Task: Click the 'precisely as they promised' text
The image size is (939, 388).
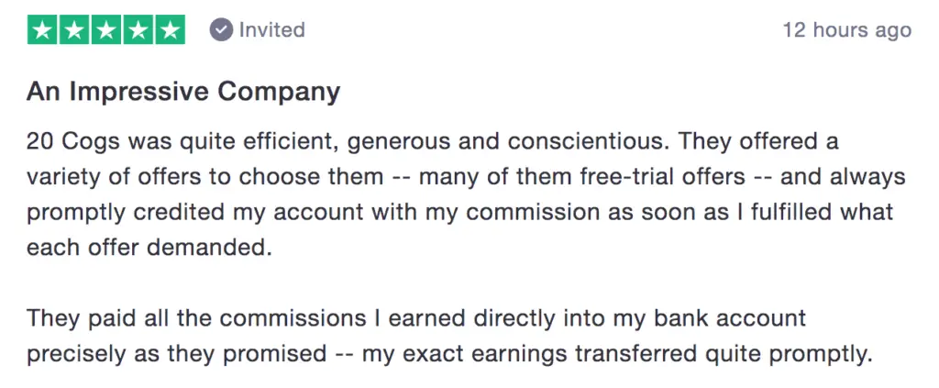Action: tap(176, 354)
